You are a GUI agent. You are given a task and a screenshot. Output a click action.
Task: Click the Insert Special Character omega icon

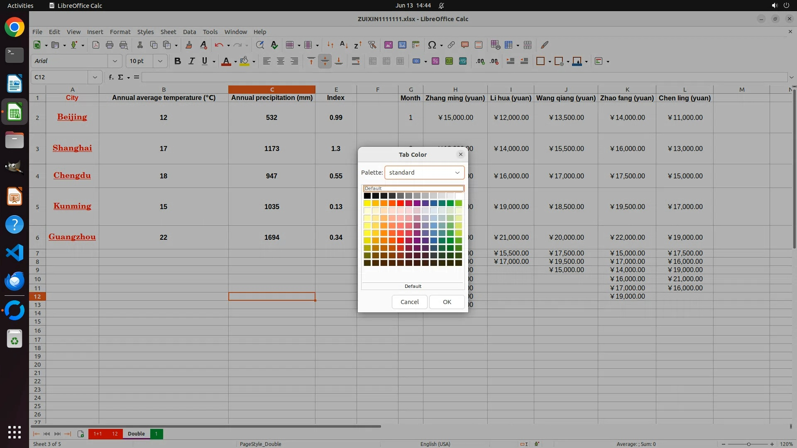pyautogui.click(x=432, y=45)
